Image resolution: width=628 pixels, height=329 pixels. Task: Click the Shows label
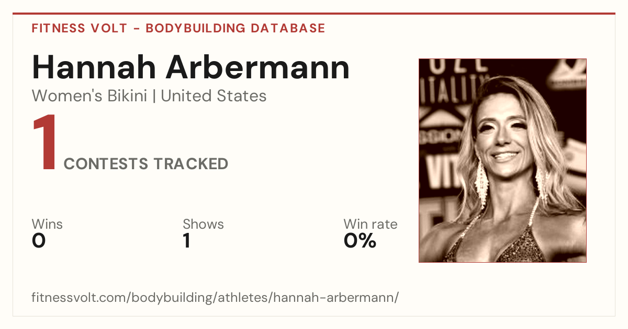tap(203, 225)
